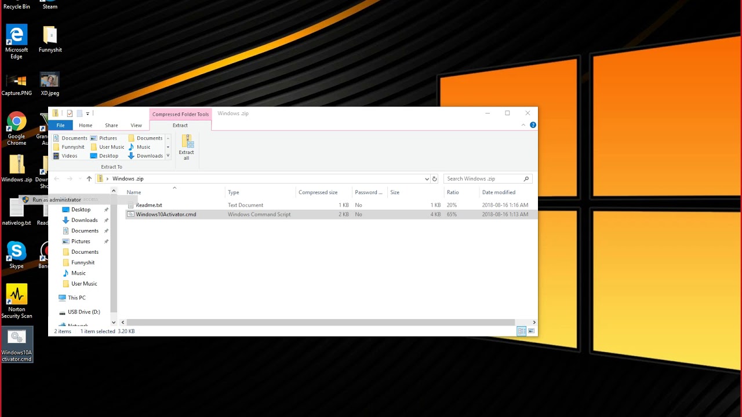Viewport: 742px width, 417px height.
Task: Select the Capture.PNG desktop icon
Action: [x=16, y=85]
